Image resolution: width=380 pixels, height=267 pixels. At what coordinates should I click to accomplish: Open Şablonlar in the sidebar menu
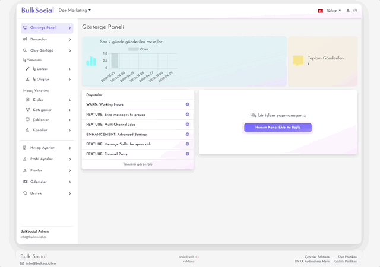pos(41,119)
